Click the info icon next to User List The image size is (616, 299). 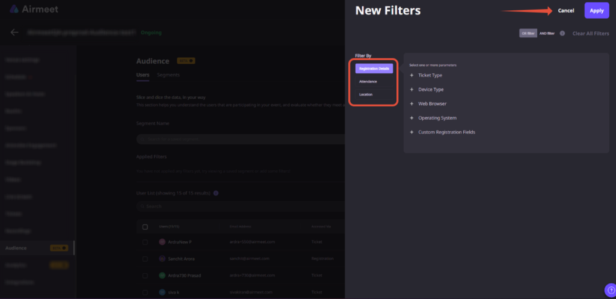coord(216,193)
